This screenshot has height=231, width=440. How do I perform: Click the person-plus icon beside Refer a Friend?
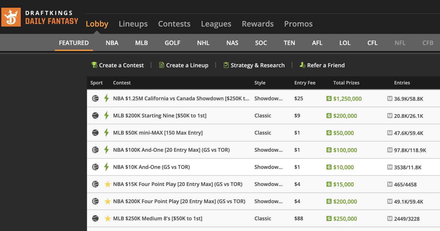point(302,65)
